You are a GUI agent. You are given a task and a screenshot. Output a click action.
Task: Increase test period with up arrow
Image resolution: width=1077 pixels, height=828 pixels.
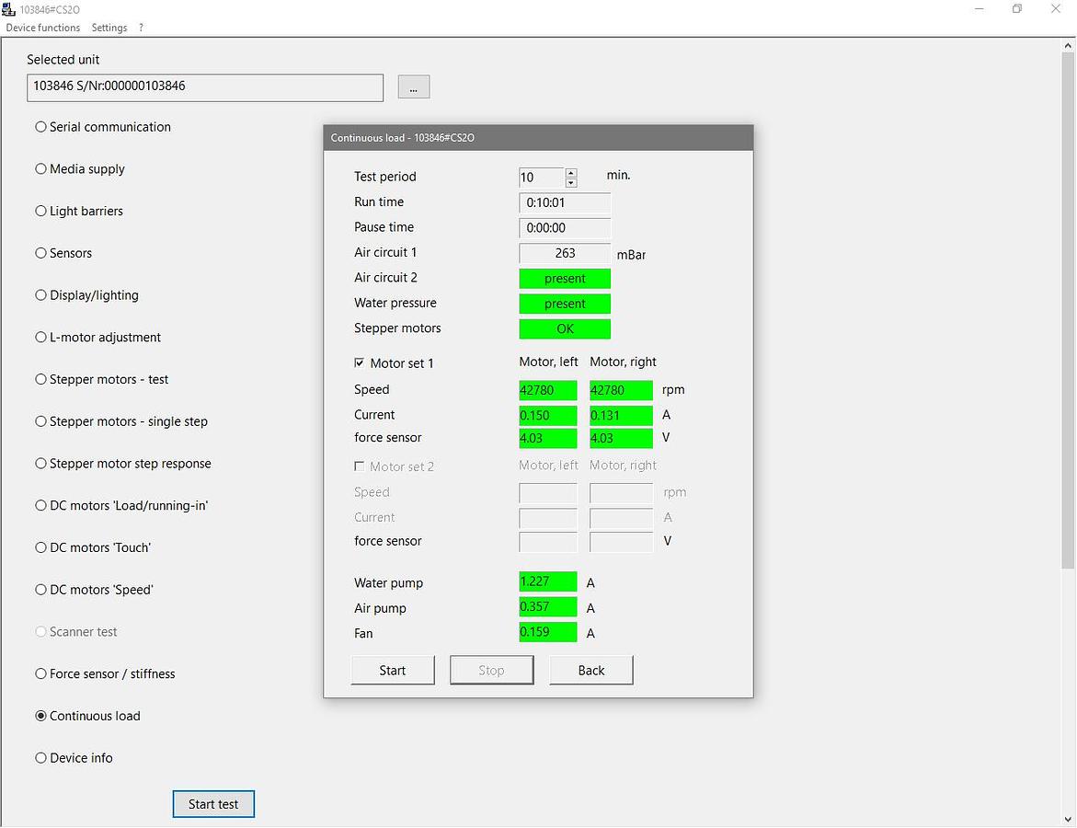571,172
